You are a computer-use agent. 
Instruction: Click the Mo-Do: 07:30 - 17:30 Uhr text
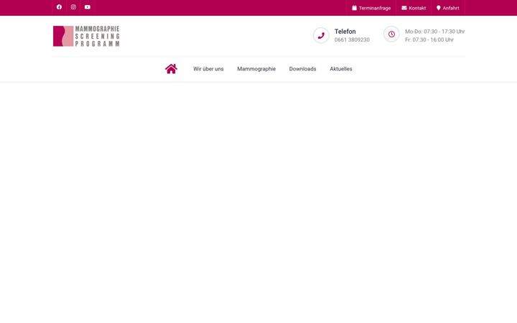pos(435,32)
